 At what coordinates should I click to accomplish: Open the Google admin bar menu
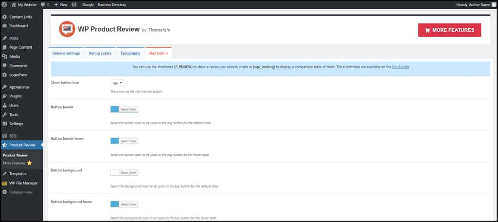(x=88, y=5)
